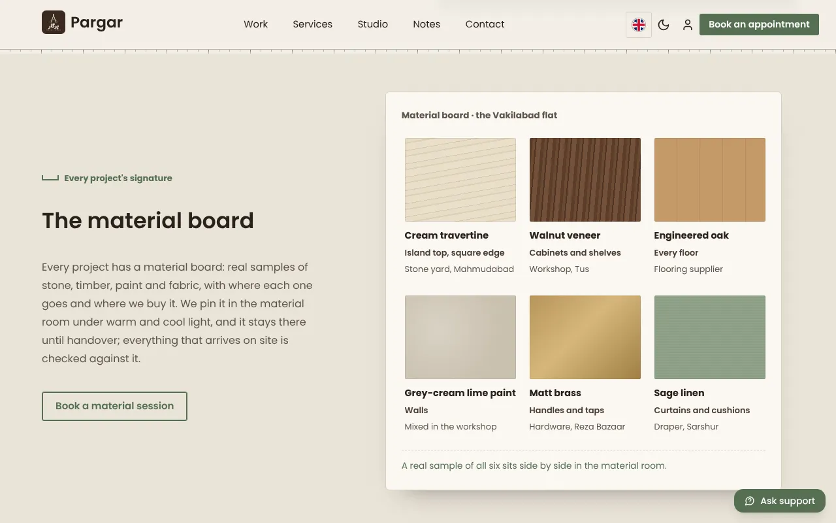Click the 'Walls' usage text
Screen dimensions: 836x523
pos(416,410)
